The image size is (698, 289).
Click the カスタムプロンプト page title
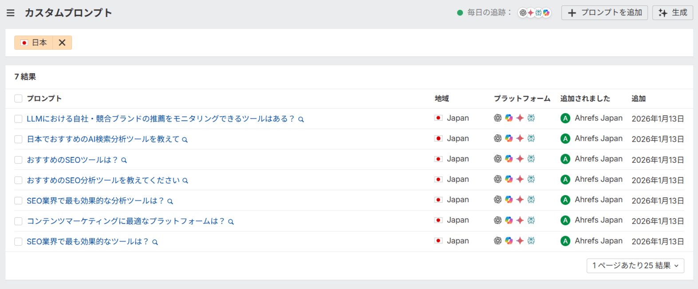tap(68, 13)
